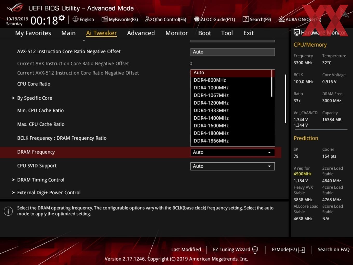Select DDR4-1000MHz option

pos(231,88)
